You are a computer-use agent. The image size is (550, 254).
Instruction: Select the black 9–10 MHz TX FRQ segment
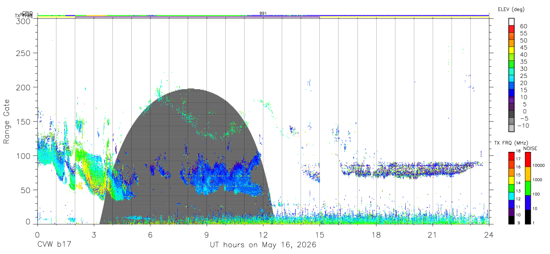click(511, 219)
